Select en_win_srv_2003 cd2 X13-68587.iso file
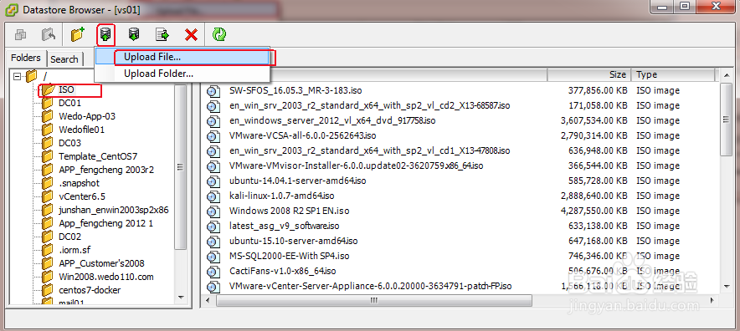Image resolution: width=740 pixels, height=331 pixels. coord(369,105)
